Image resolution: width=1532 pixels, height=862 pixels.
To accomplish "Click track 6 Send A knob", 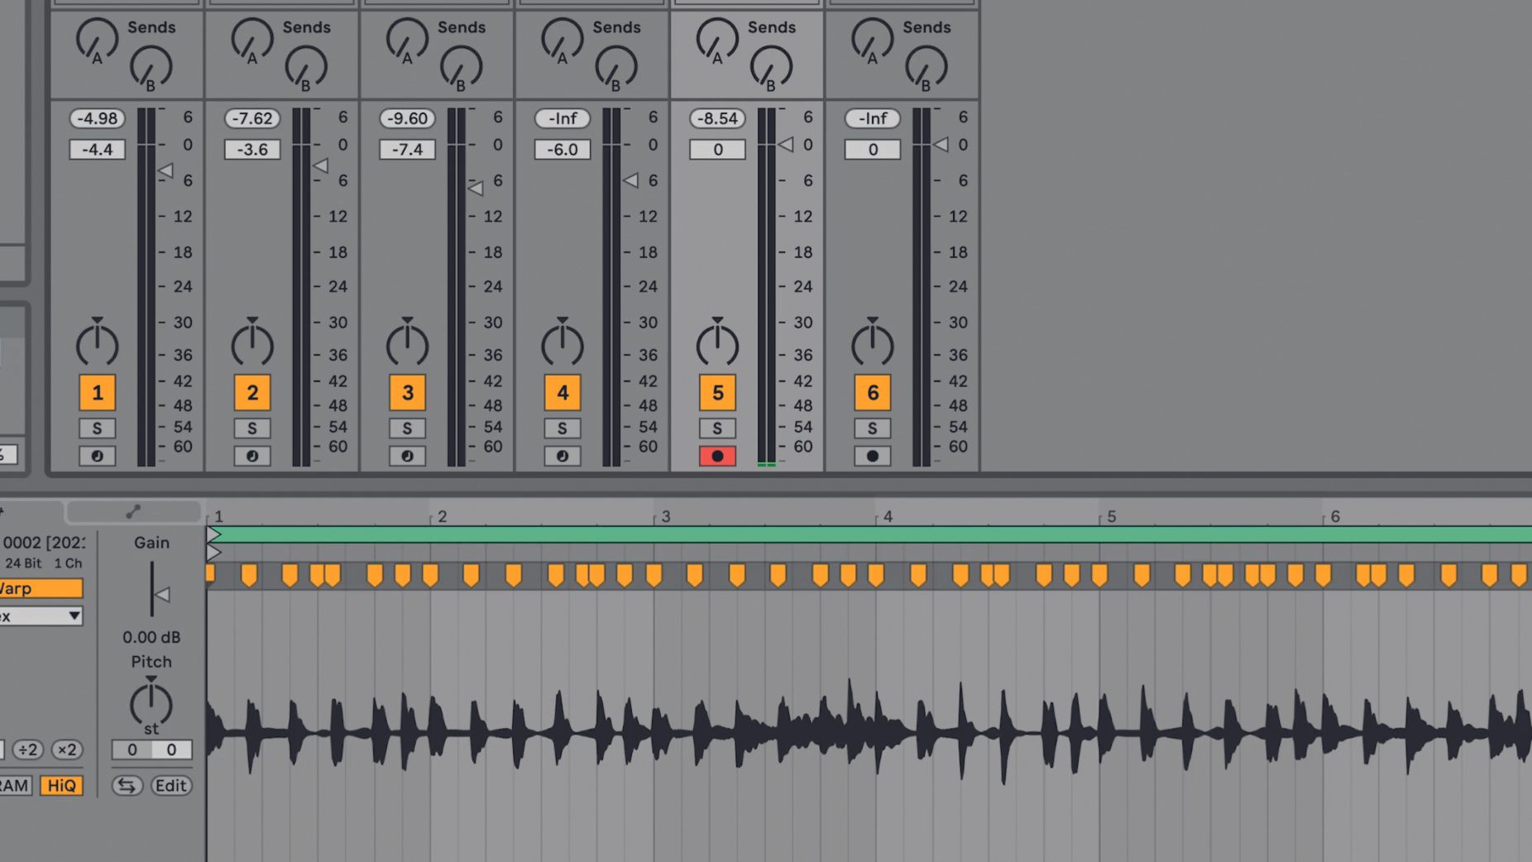I will (872, 40).
